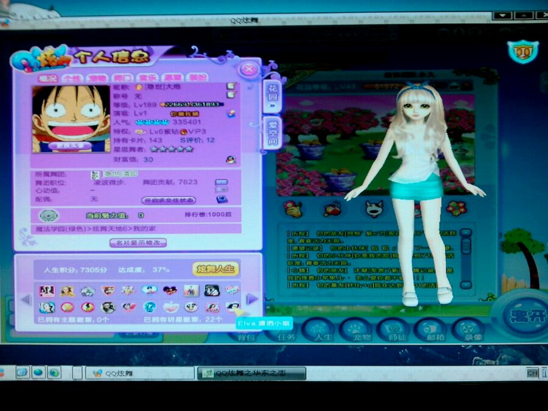Click the red hand garden tool icon

coord(293,209)
